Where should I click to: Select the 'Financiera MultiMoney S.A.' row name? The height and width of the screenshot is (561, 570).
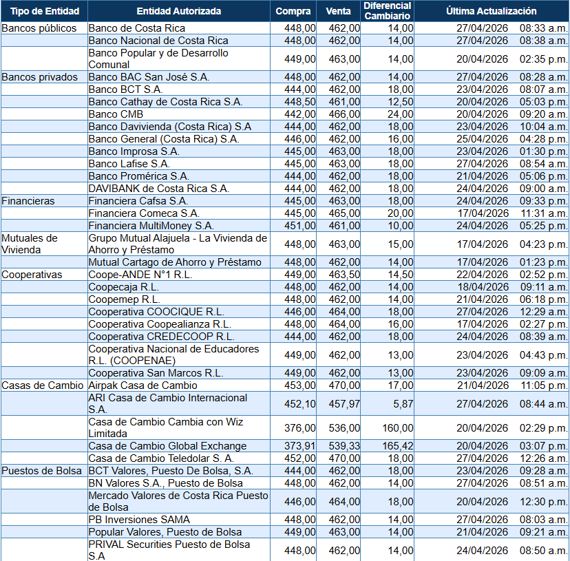click(151, 226)
